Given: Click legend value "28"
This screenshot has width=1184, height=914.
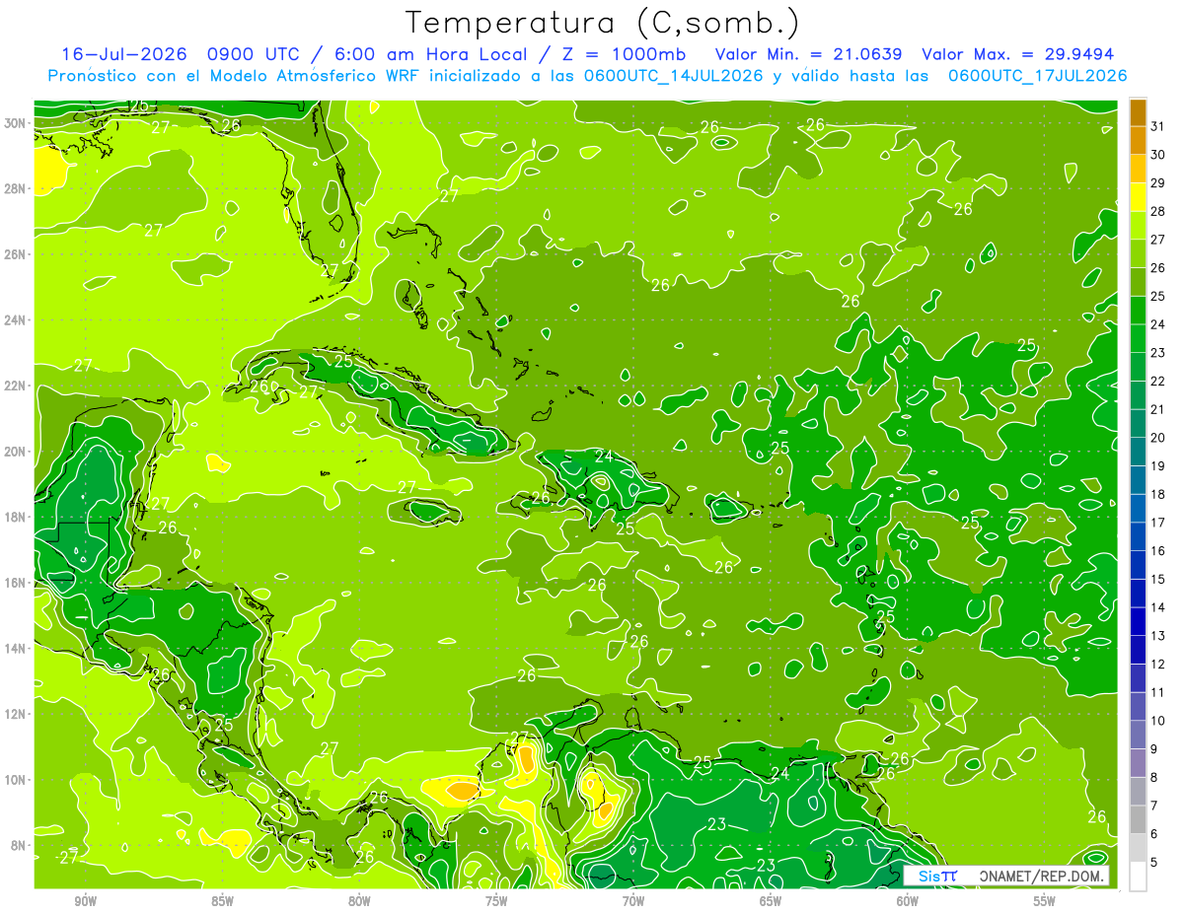Looking at the screenshot, I should [x=1157, y=211].
